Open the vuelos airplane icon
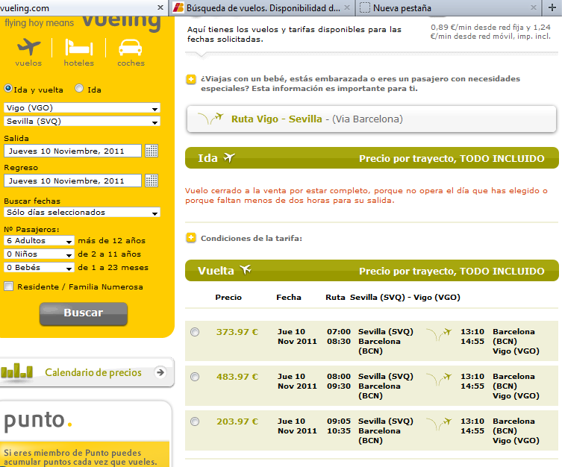The width and height of the screenshot is (562, 467). tap(28, 47)
